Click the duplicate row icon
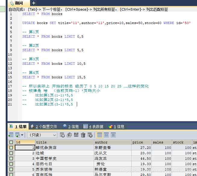The image size is (197, 176). [69, 135]
